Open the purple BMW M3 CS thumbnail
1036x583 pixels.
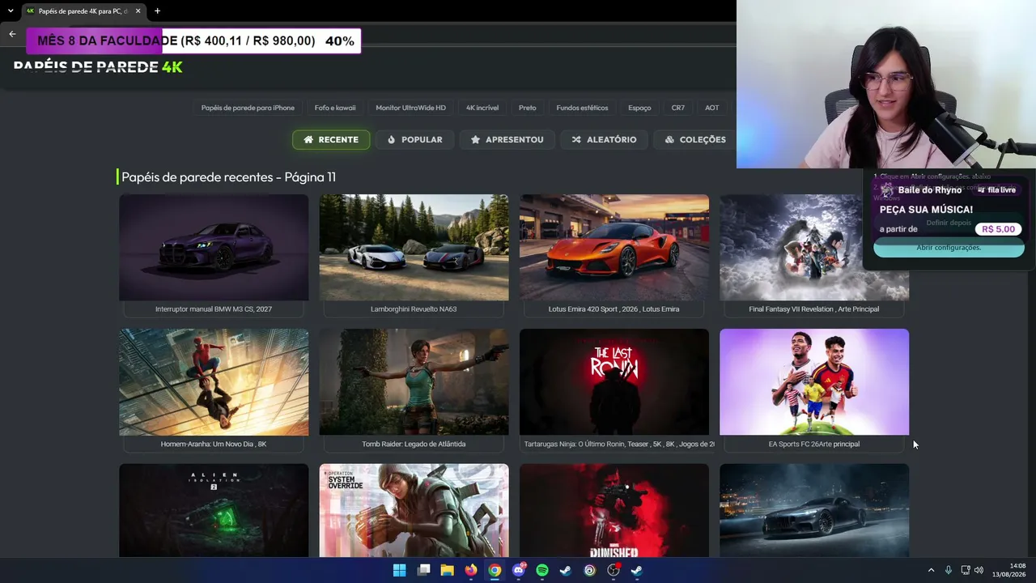(x=214, y=247)
